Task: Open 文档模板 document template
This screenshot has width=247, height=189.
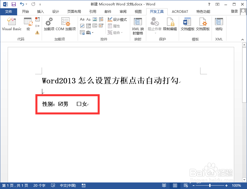Action: (x=187, y=24)
